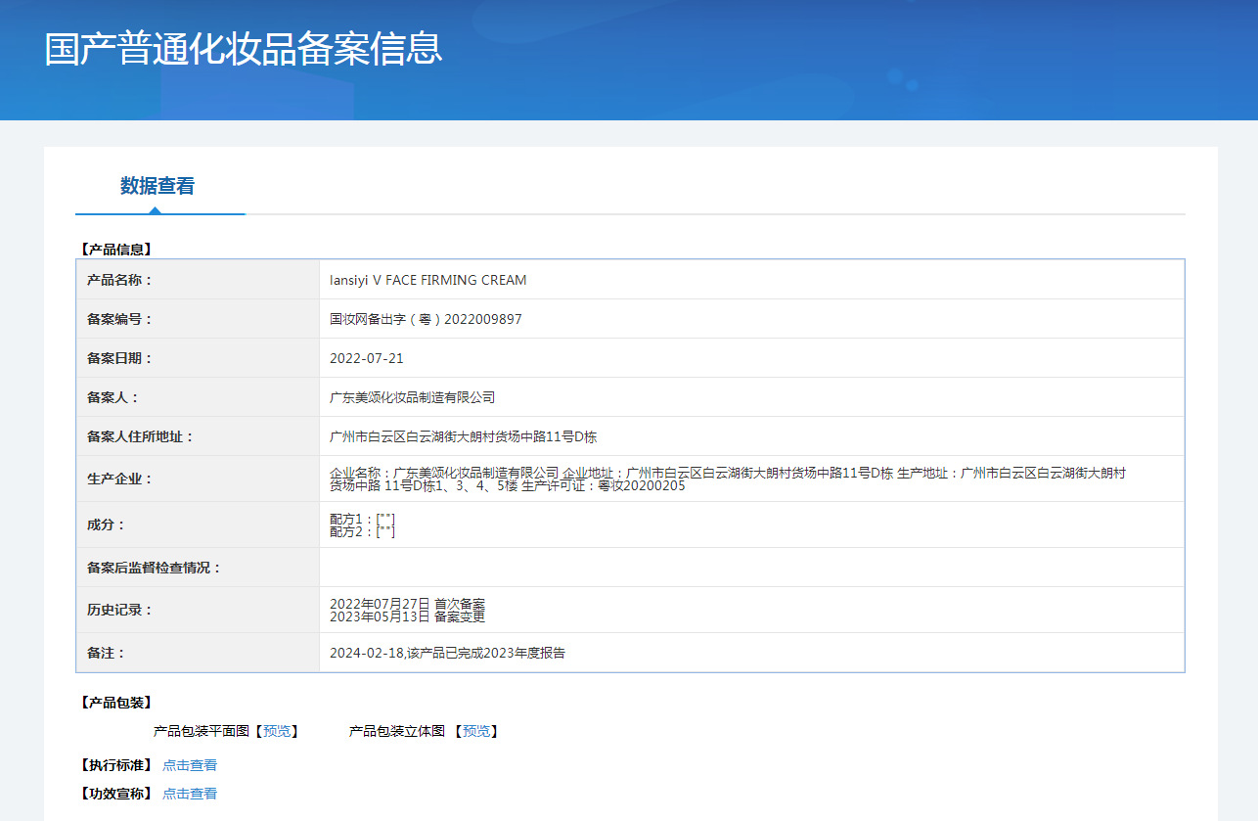Click the 备案编号 row label
The image size is (1258, 821).
pos(120,319)
